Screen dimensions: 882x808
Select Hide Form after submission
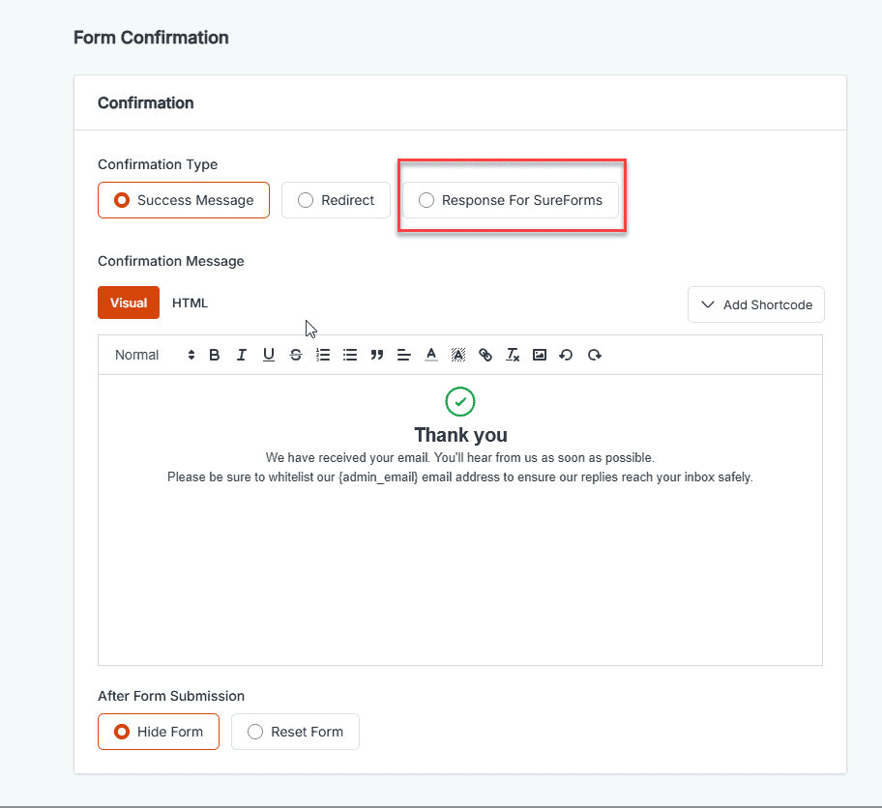pos(159,732)
